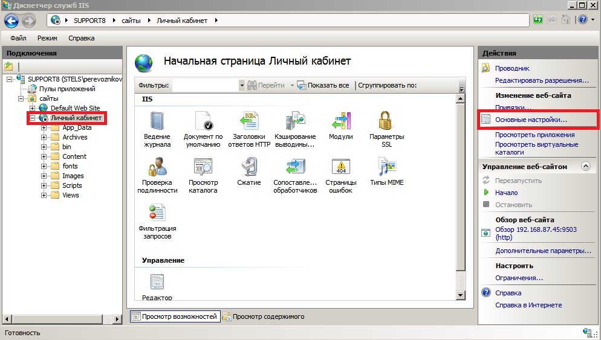
Task: Select the Images folder in tree
Action: (73, 176)
